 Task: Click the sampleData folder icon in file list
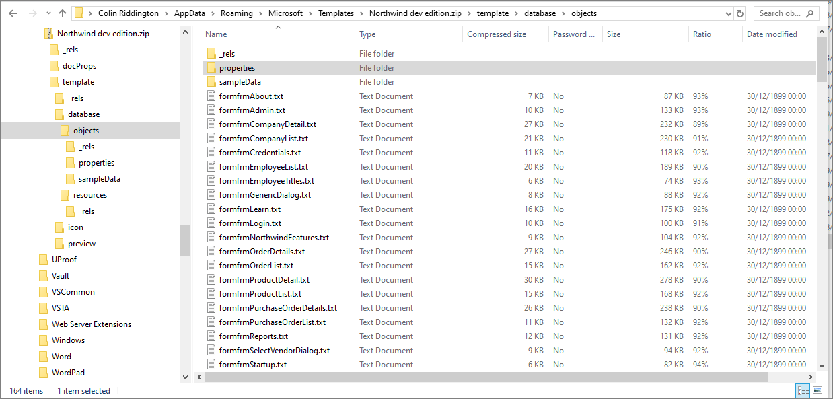[x=211, y=82]
